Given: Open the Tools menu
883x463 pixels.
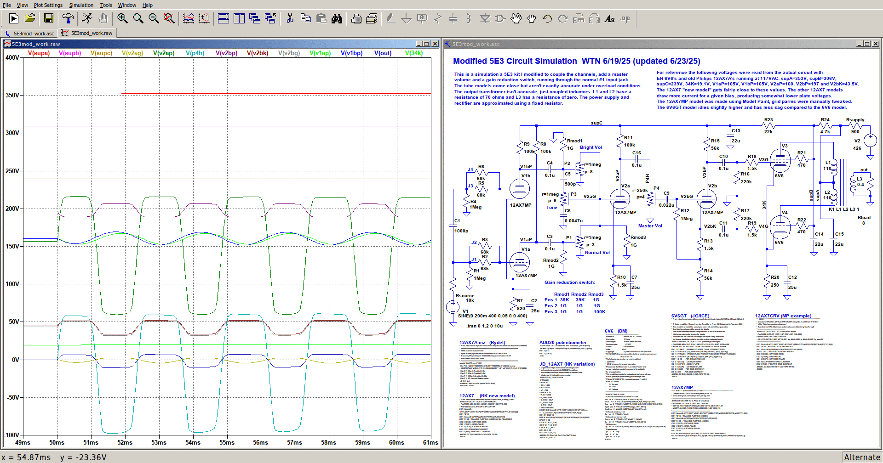Looking at the screenshot, I should (106, 5).
